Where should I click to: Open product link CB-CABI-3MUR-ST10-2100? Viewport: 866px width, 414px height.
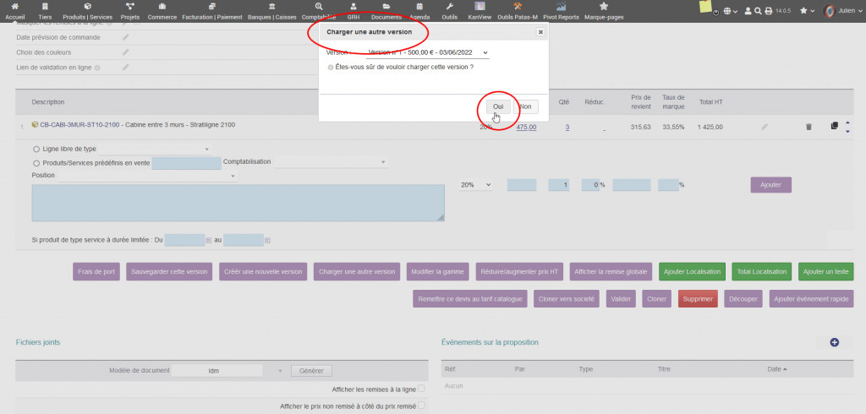pyautogui.click(x=79, y=125)
